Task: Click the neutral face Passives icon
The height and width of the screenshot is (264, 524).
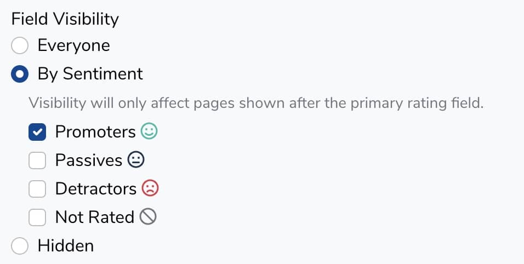Action: point(136,160)
